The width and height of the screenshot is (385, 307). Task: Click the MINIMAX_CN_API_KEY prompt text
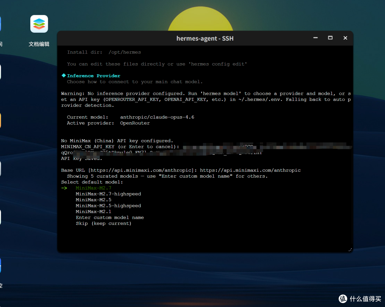pyautogui.click(x=120, y=147)
